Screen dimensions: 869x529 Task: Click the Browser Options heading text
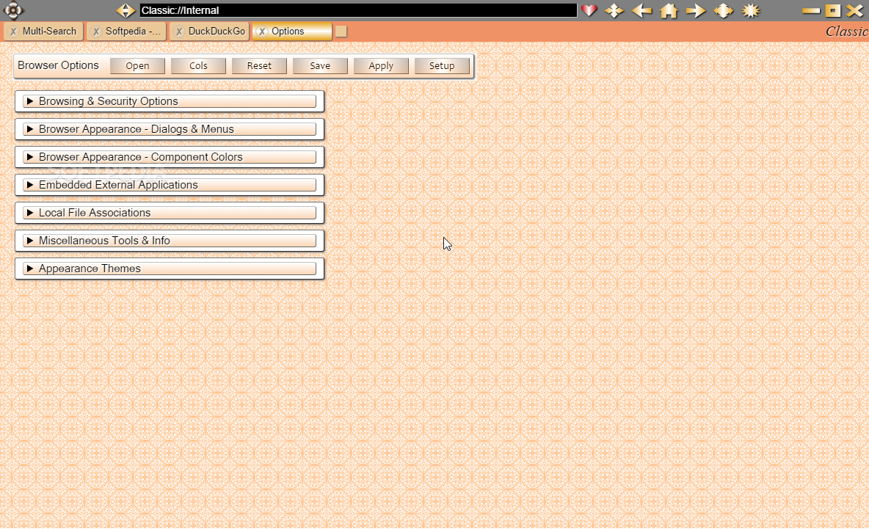click(58, 65)
